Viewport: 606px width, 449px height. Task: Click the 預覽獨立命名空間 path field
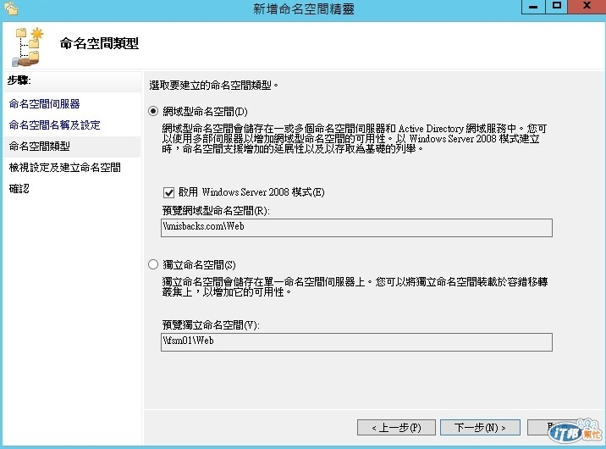pos(356,342)
